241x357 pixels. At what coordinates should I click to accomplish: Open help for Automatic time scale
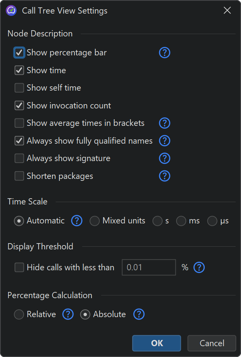76,221
